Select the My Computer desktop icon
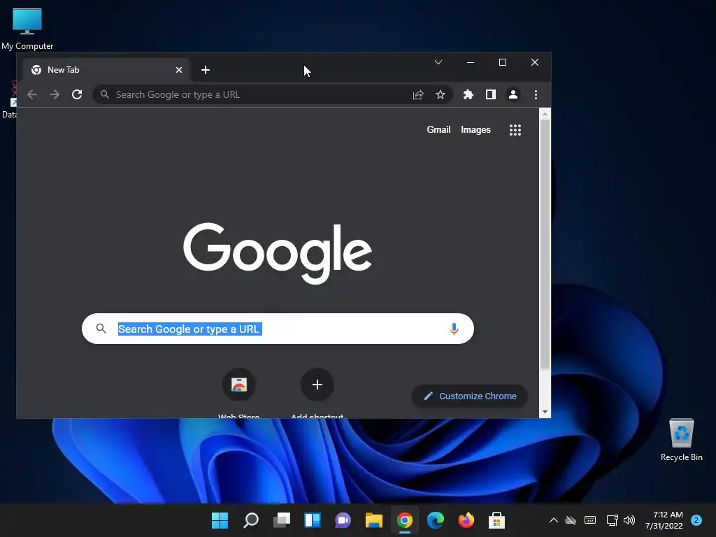Screen dimensions: 716x537 click(27, 29)
